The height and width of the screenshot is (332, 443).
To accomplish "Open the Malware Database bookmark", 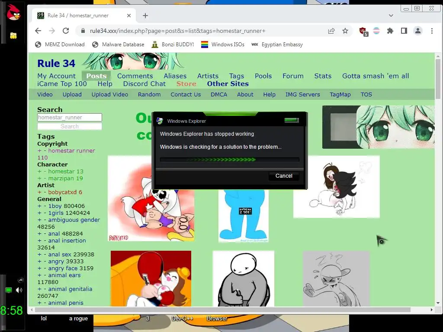I will point(118,45).
